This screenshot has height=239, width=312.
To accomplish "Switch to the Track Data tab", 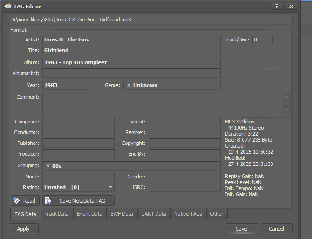I will point(56,214).
